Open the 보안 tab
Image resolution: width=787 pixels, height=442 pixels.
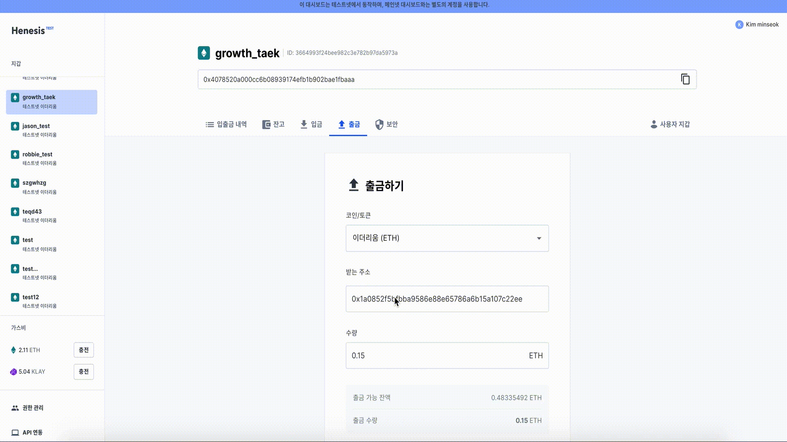(x=387, y=124)
